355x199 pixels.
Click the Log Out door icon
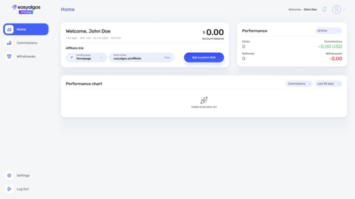[x=9, y=189]
